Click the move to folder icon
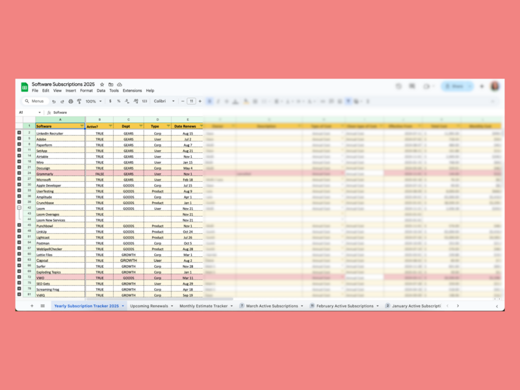 pos(110,84)
